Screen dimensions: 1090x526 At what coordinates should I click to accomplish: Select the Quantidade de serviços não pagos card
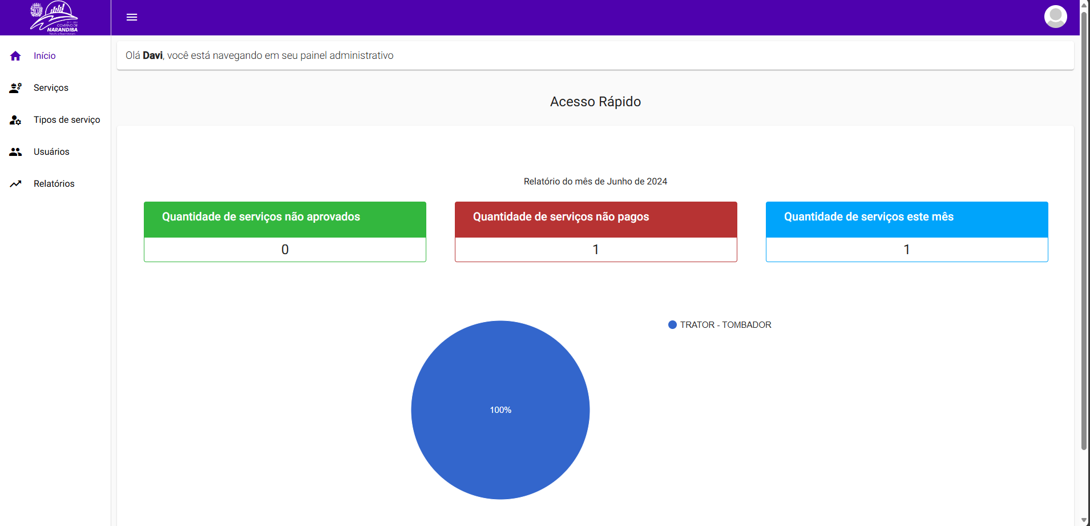596,232
